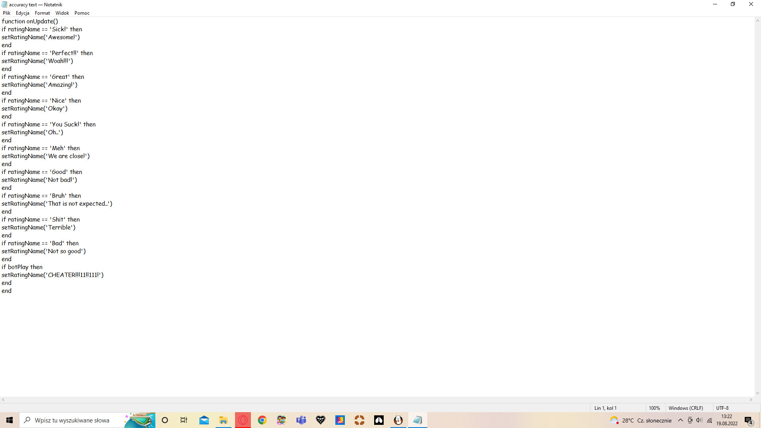Launch Mail app from taskbar

click(x=204, y=420)
